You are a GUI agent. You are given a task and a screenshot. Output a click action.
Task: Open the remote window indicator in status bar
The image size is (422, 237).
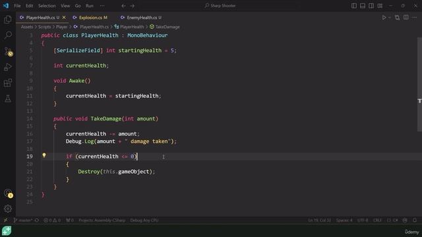coord(5,220)
